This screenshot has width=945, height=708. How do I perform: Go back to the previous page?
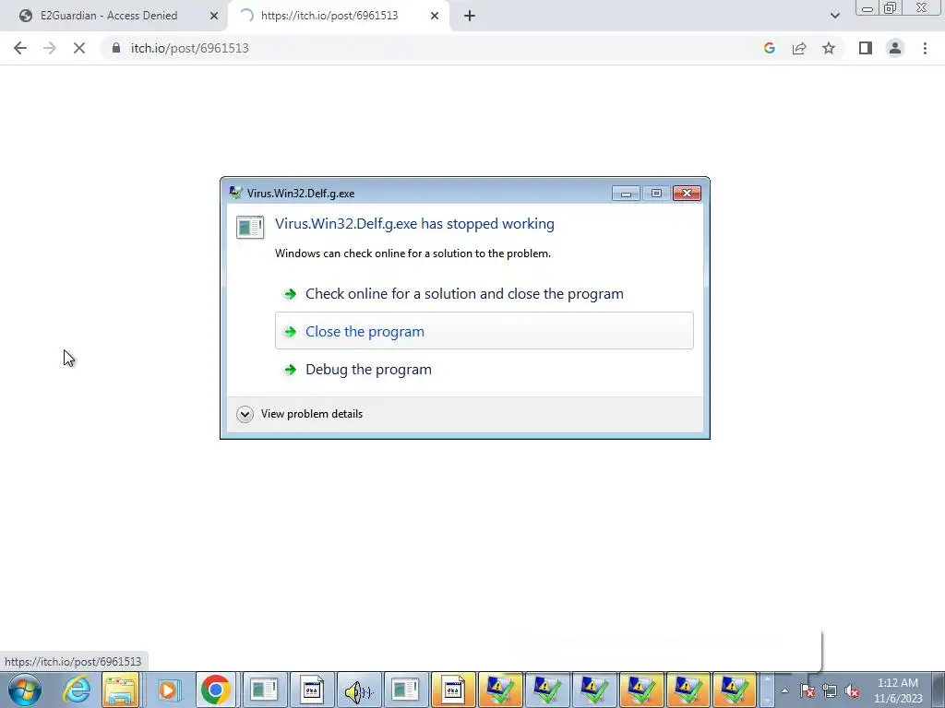[x=20, y=48]
